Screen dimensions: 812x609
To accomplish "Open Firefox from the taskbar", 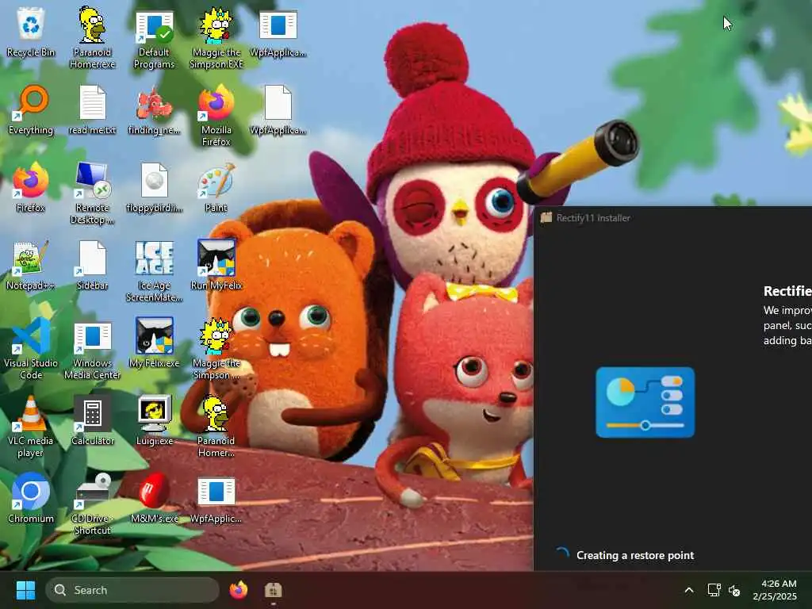I will click(x=238, y=590).
